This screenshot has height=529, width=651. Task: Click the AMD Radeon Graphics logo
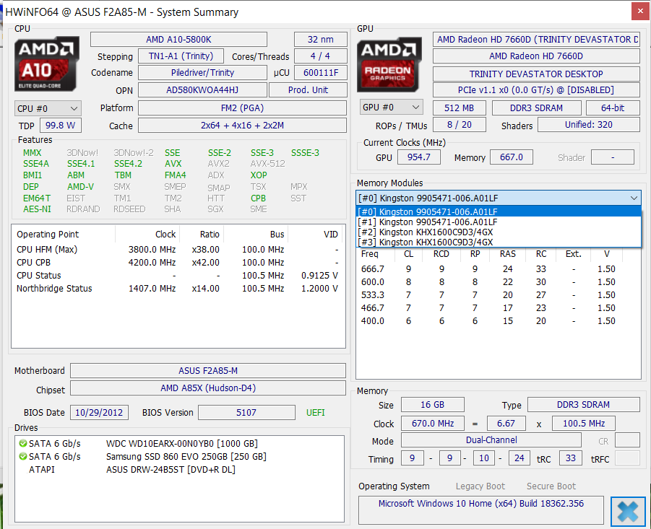pos(389,64)
